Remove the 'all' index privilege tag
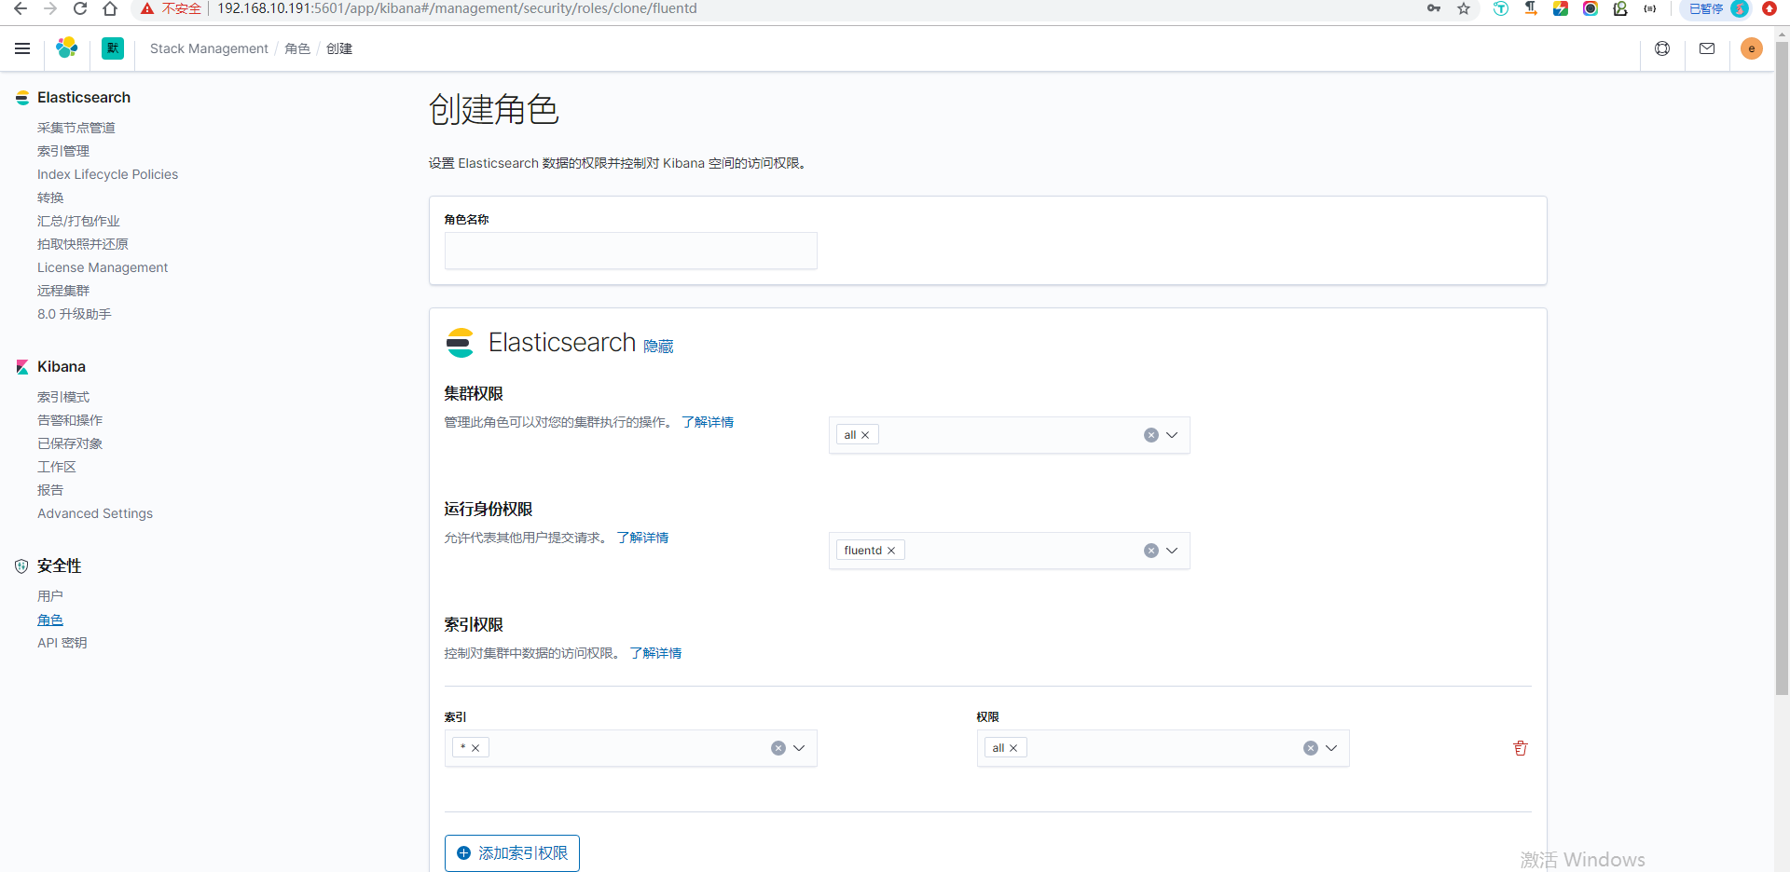The image size is (1790, 872). (x=1013, y=748)
